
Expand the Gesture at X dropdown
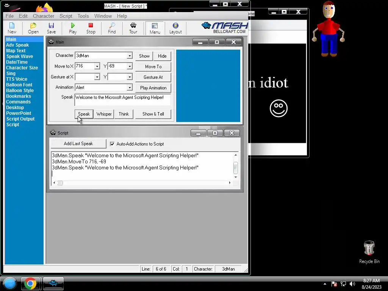[x=97, y=77]
